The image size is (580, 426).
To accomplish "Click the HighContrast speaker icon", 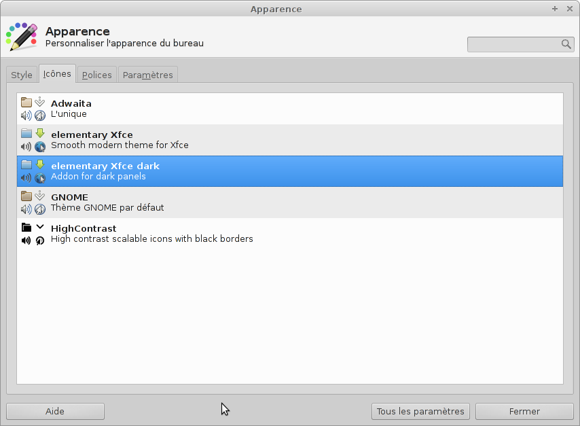I will 26,241.
